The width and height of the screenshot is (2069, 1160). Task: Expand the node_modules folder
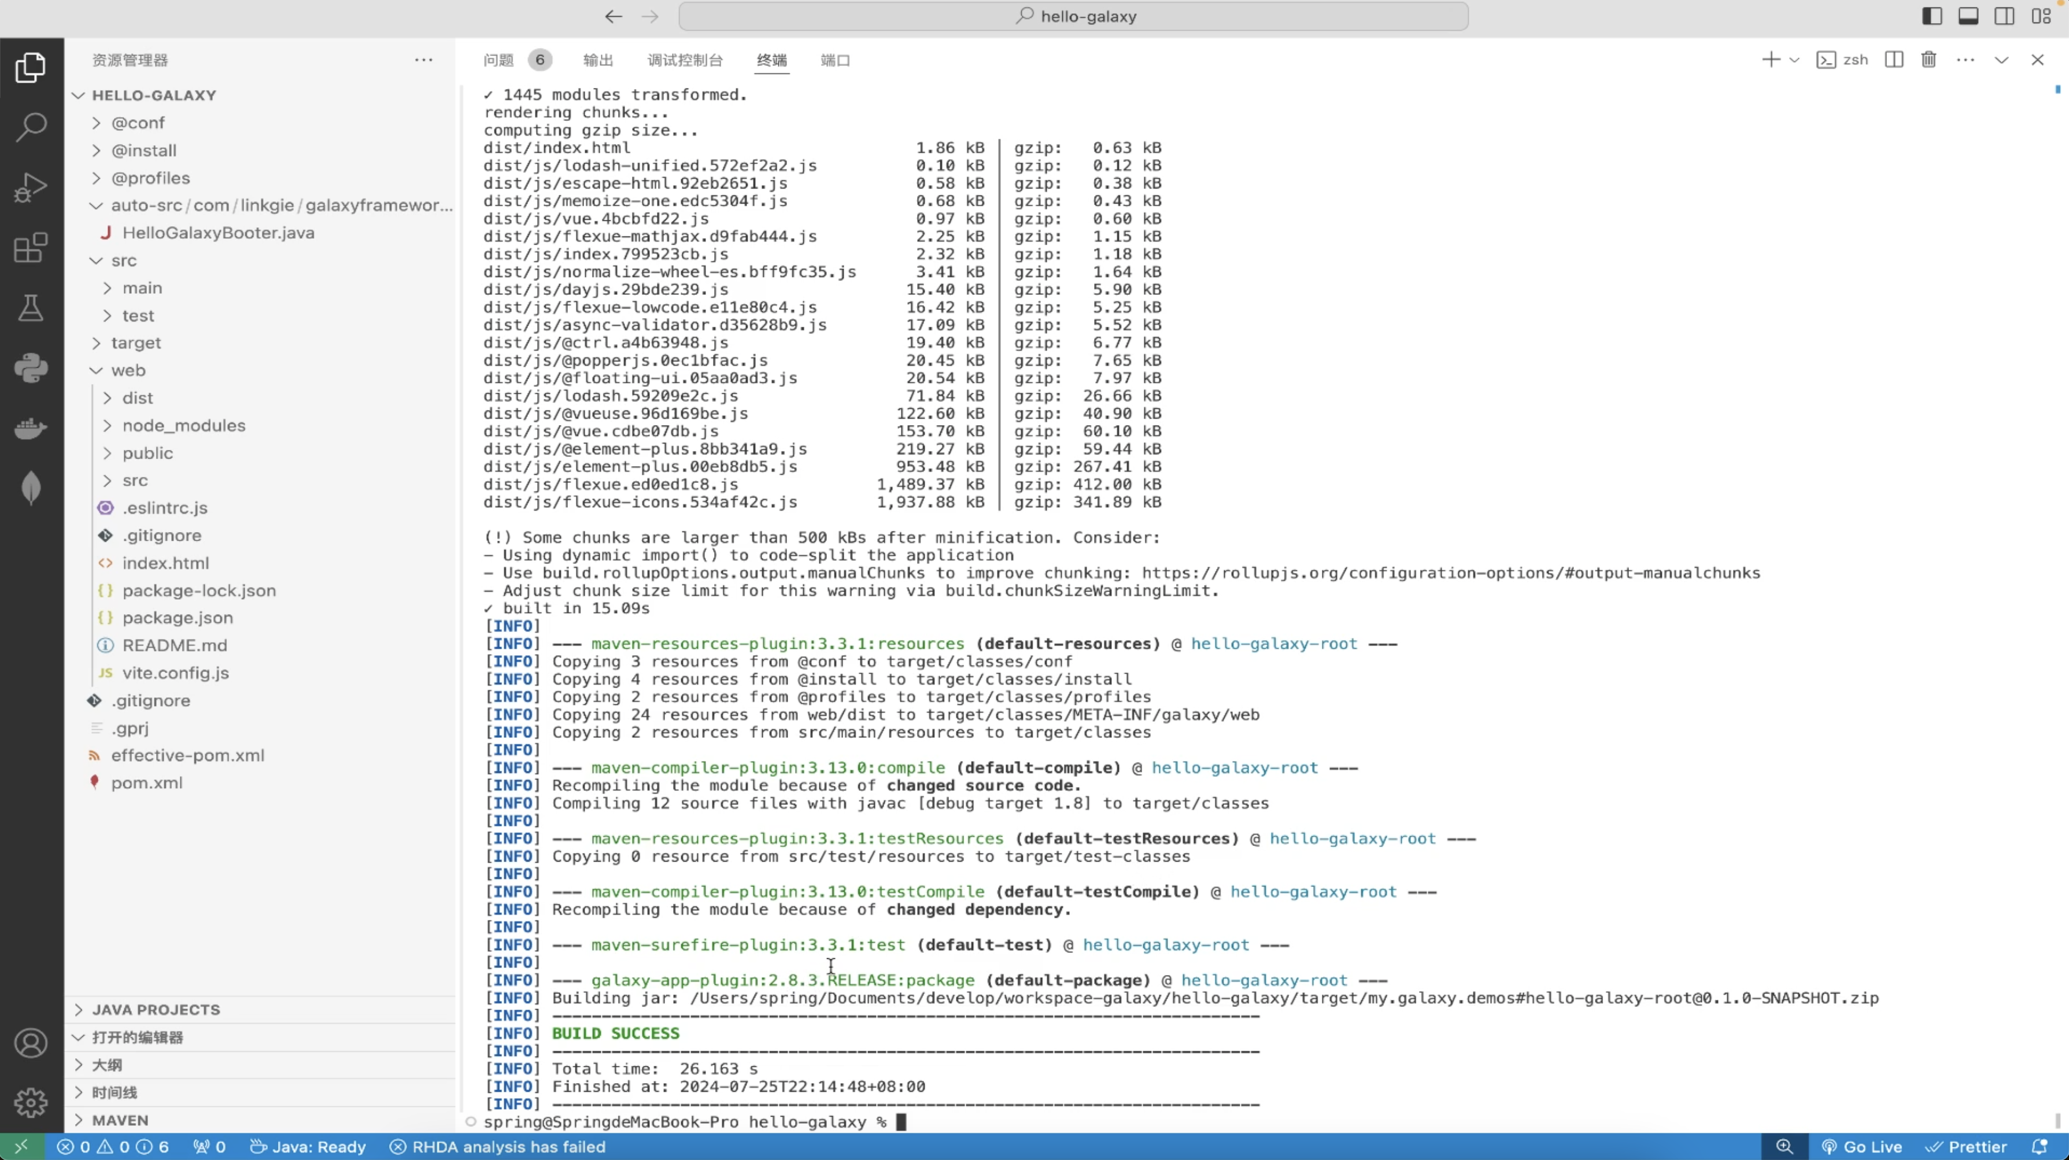coord(261,426)
